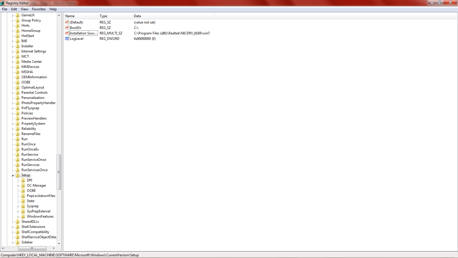Select the GameUX folder icon
The image size is (458, 258).
[18, 15]
